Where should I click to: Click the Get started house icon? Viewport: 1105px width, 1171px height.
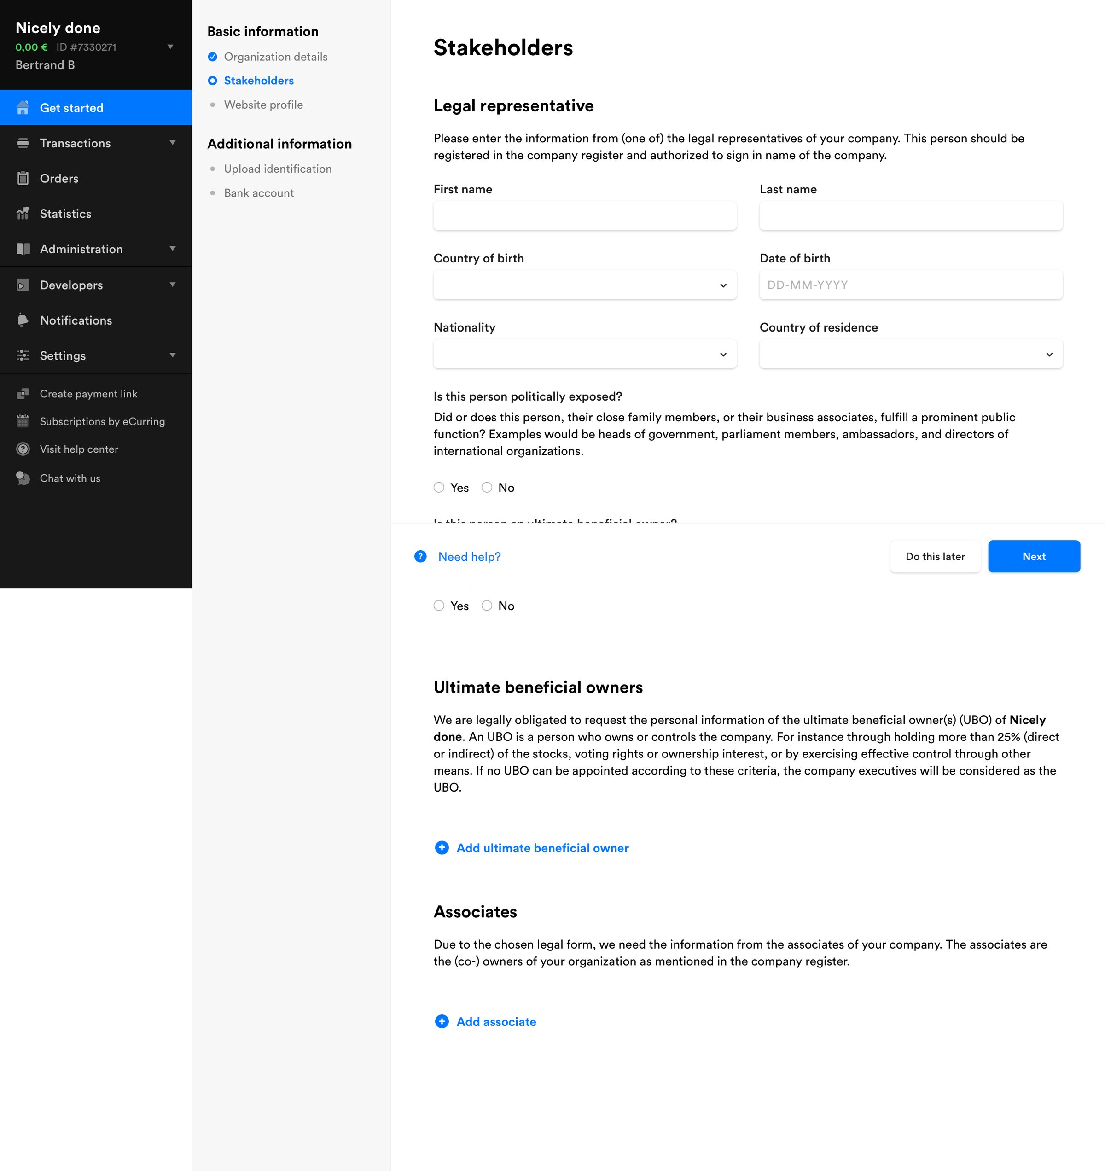coord(23,108)
